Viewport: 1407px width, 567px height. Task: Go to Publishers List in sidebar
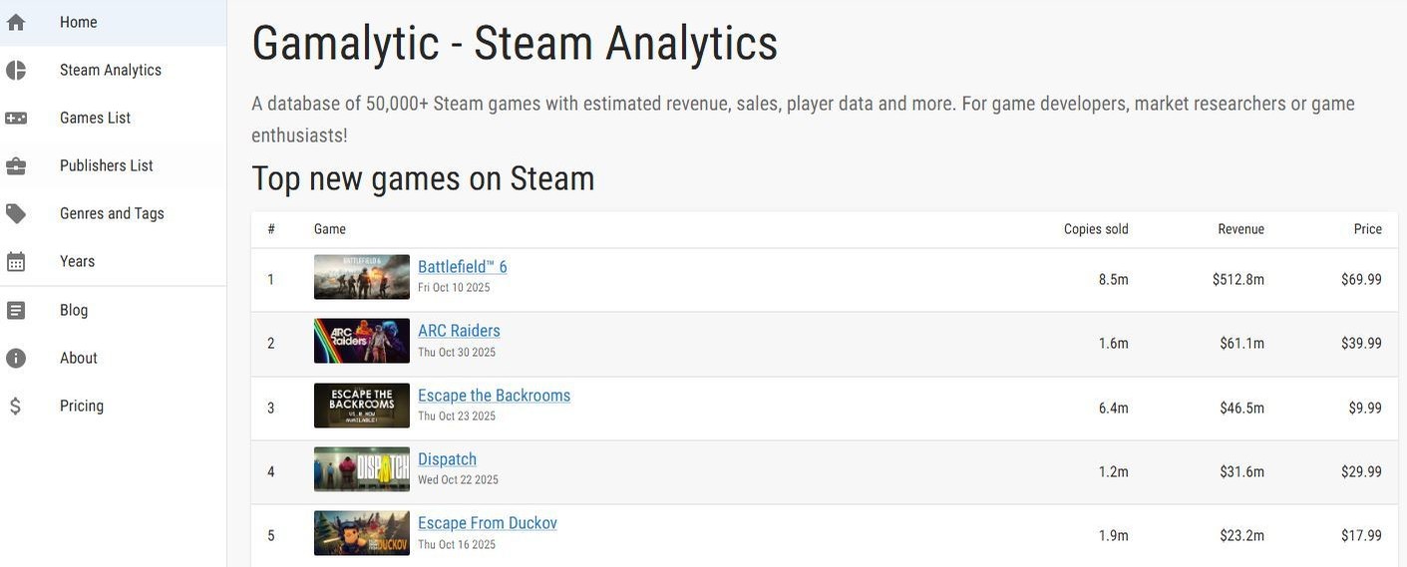(106, 165)
